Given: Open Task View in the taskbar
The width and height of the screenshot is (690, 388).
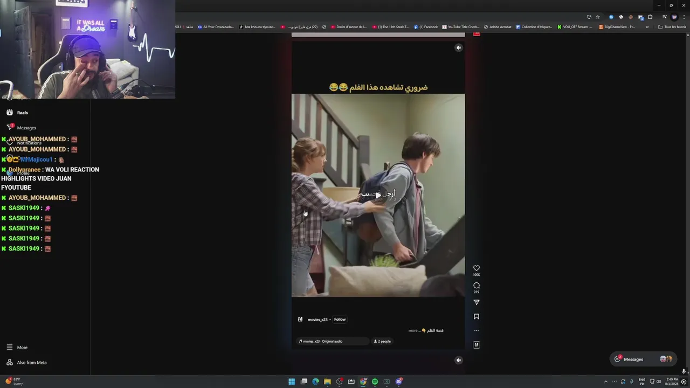Looking at the screenshot, I should pos(304,382).
